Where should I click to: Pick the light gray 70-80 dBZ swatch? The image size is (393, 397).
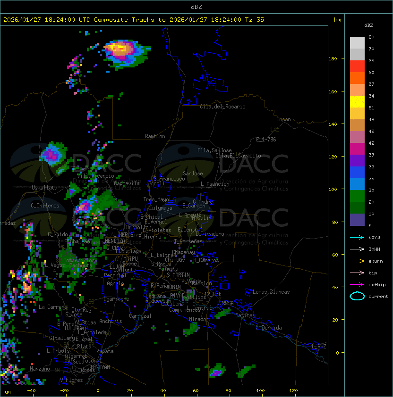point(357,43)
